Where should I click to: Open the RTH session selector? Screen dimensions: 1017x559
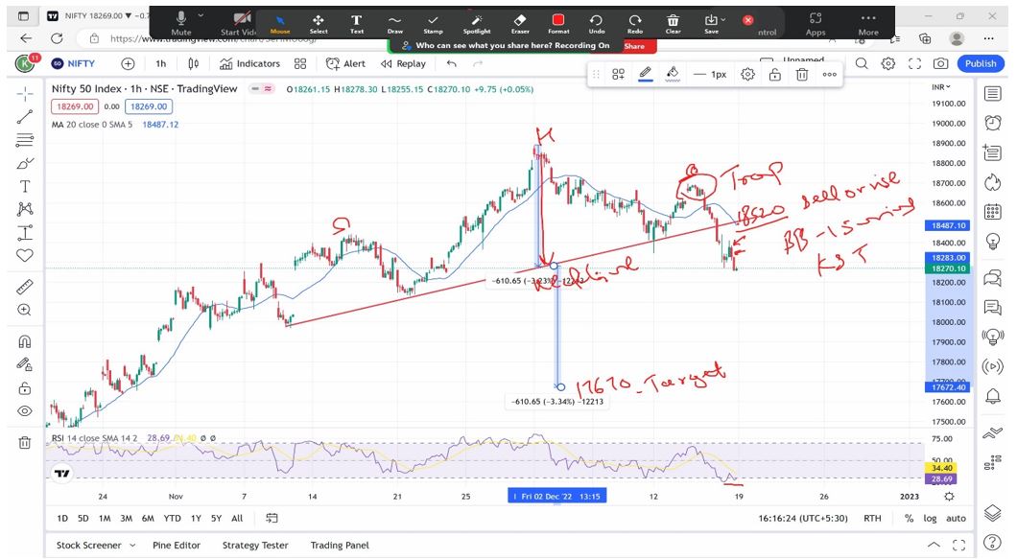pyautogui.click(x=872, y=518)
